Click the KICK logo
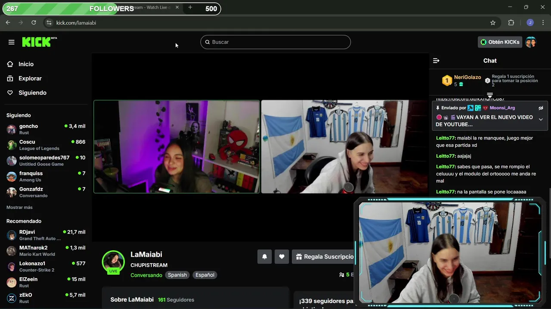This screenshot has height=309, width=551. pos(39,42)
